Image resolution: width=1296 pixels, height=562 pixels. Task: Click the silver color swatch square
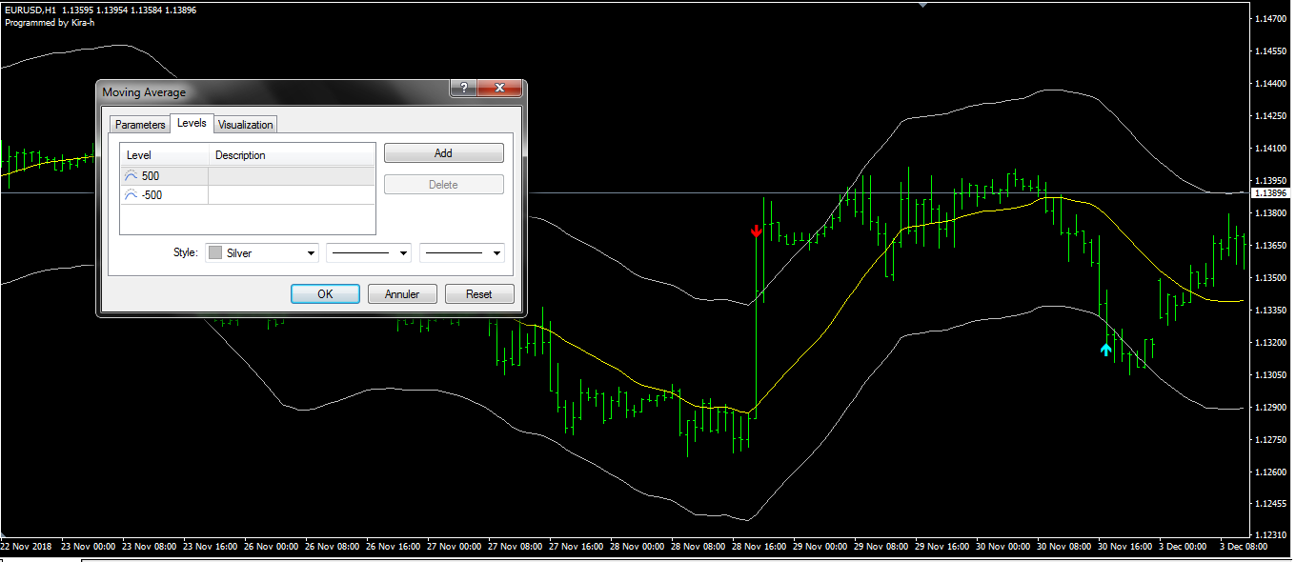point(215,253)
